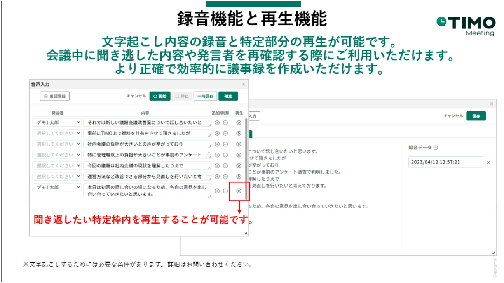Delete row '運営方法など改善できる部分' with minus icon

pos(225,177)
